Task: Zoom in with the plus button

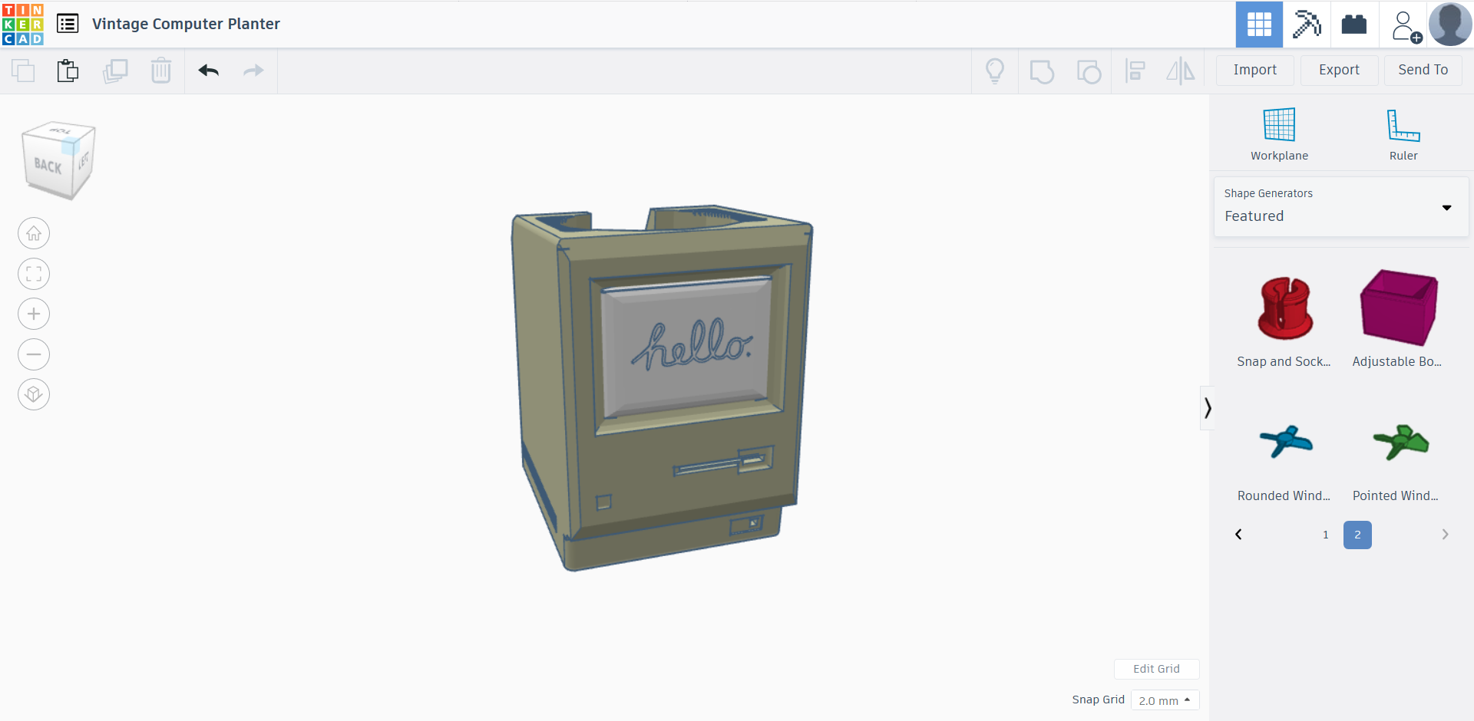Action: click(34, 314)
